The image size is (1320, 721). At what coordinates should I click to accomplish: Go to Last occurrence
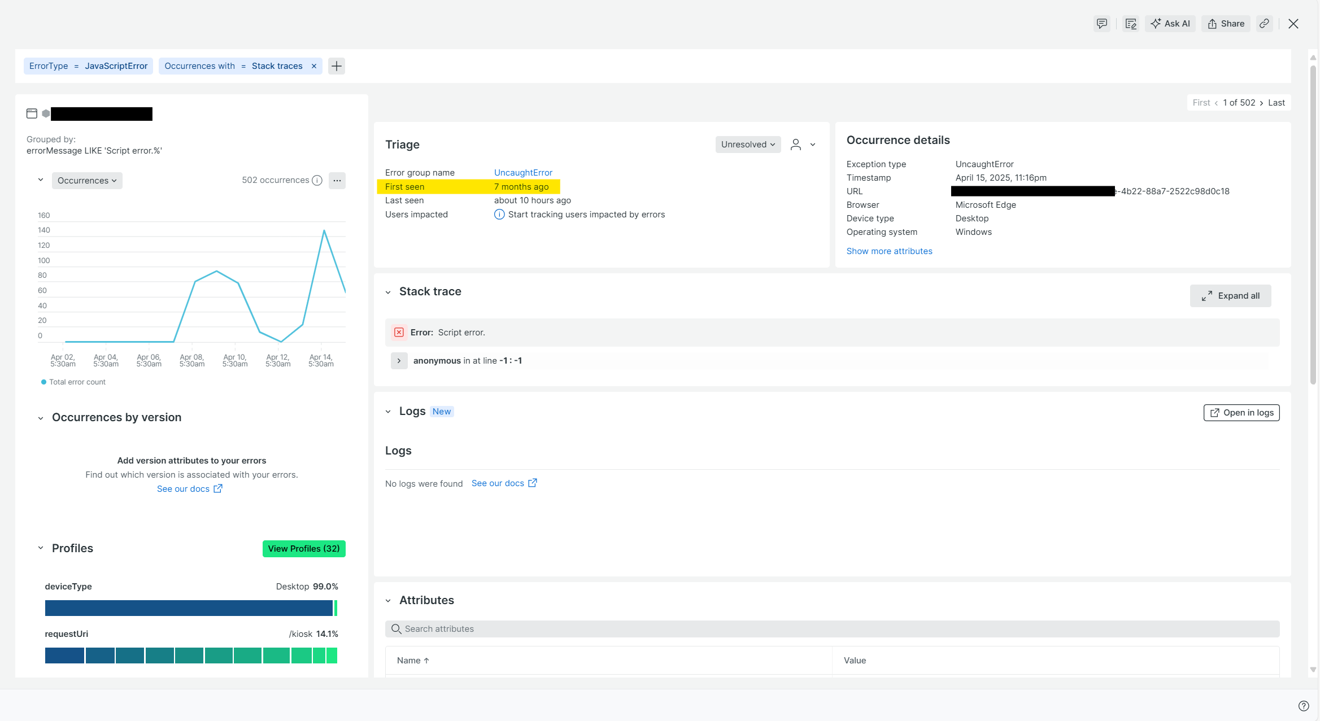[1276, 103]
